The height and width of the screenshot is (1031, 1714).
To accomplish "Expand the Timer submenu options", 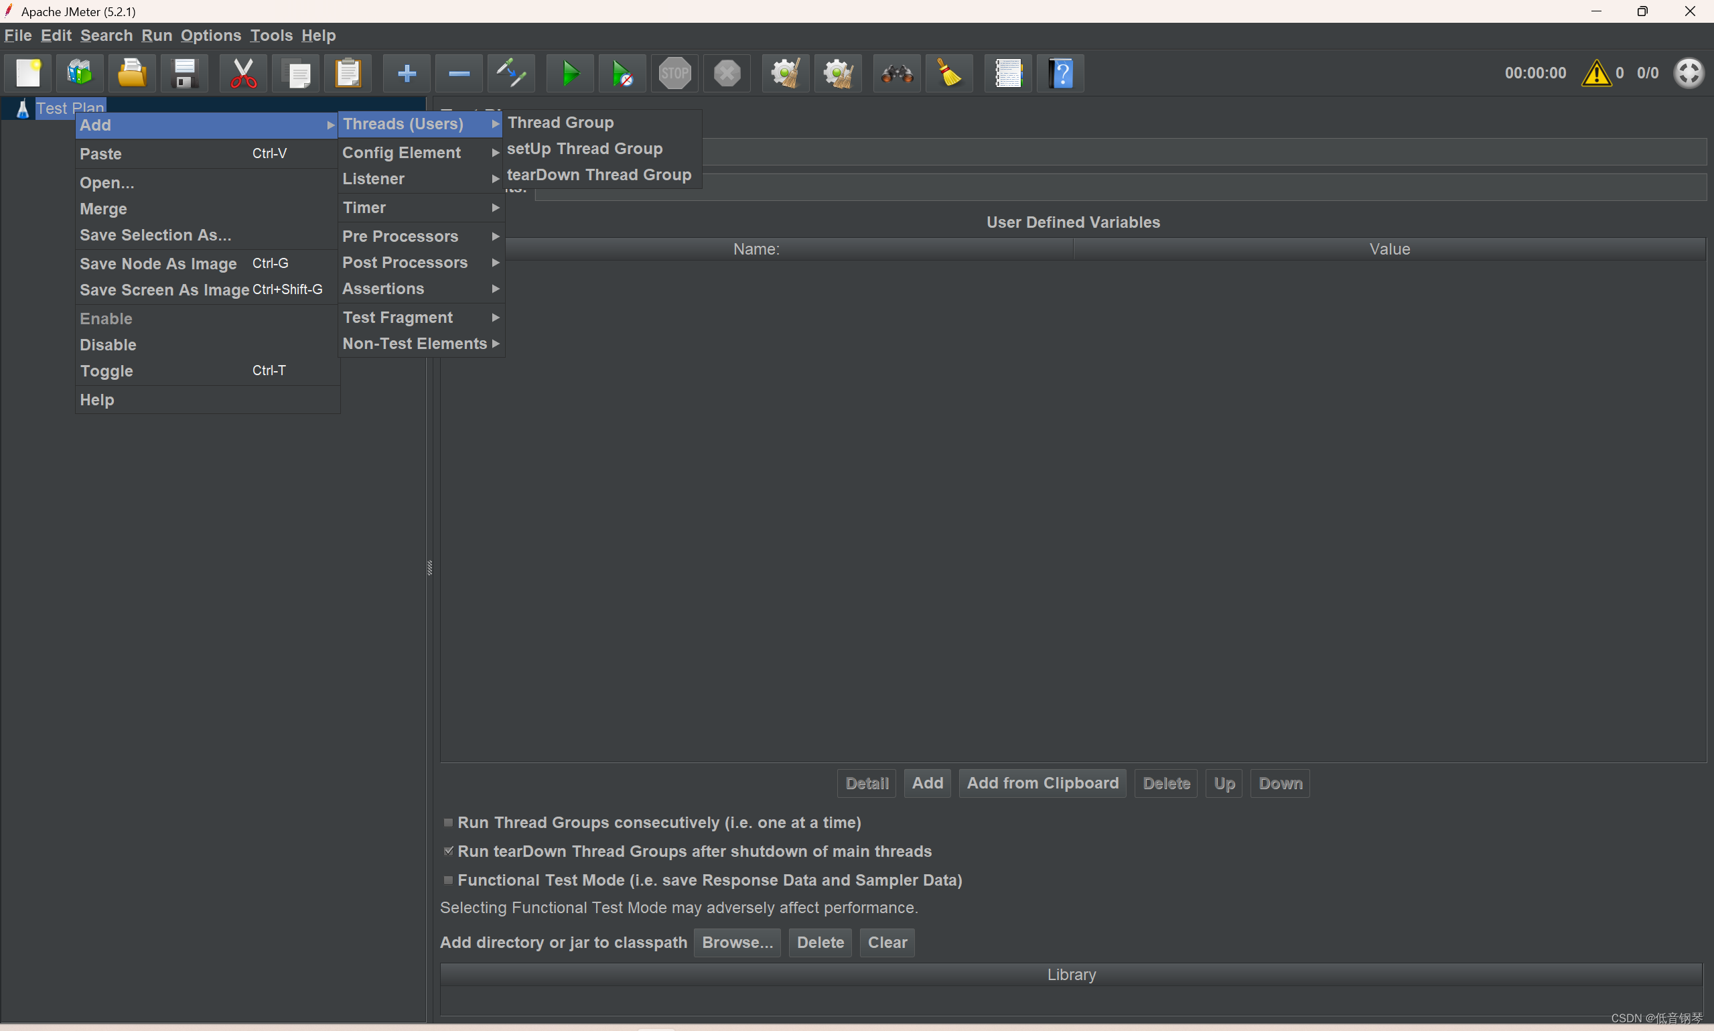I will pos(364,206).
